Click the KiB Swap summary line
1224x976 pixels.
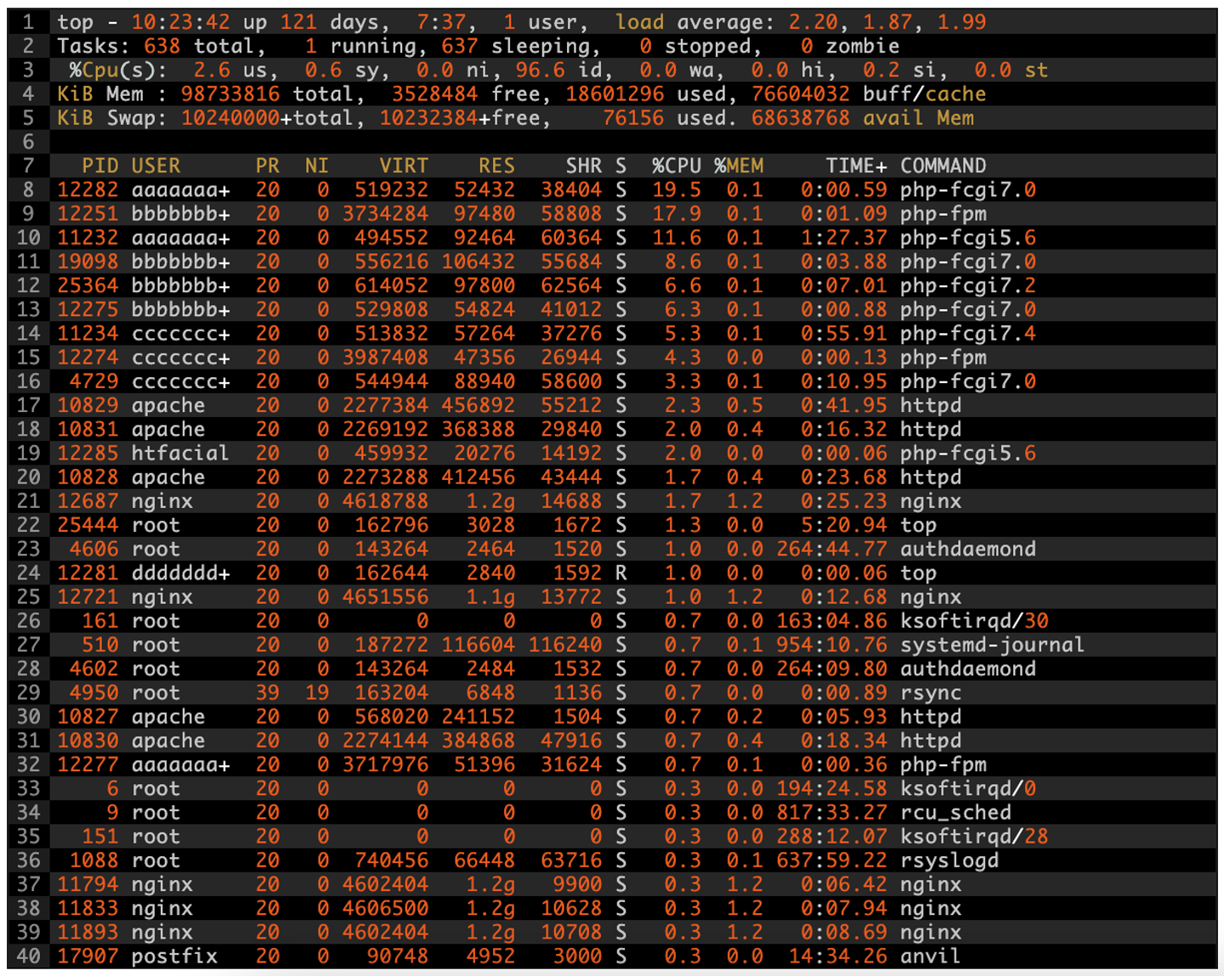pos(515,118)
